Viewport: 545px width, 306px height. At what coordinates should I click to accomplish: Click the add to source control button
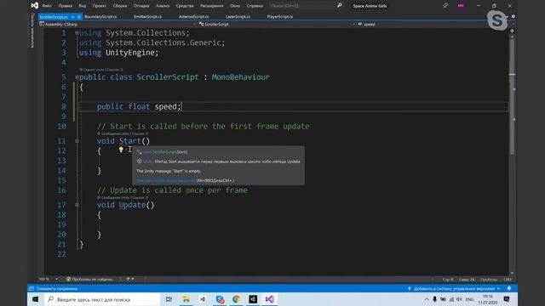454,289
